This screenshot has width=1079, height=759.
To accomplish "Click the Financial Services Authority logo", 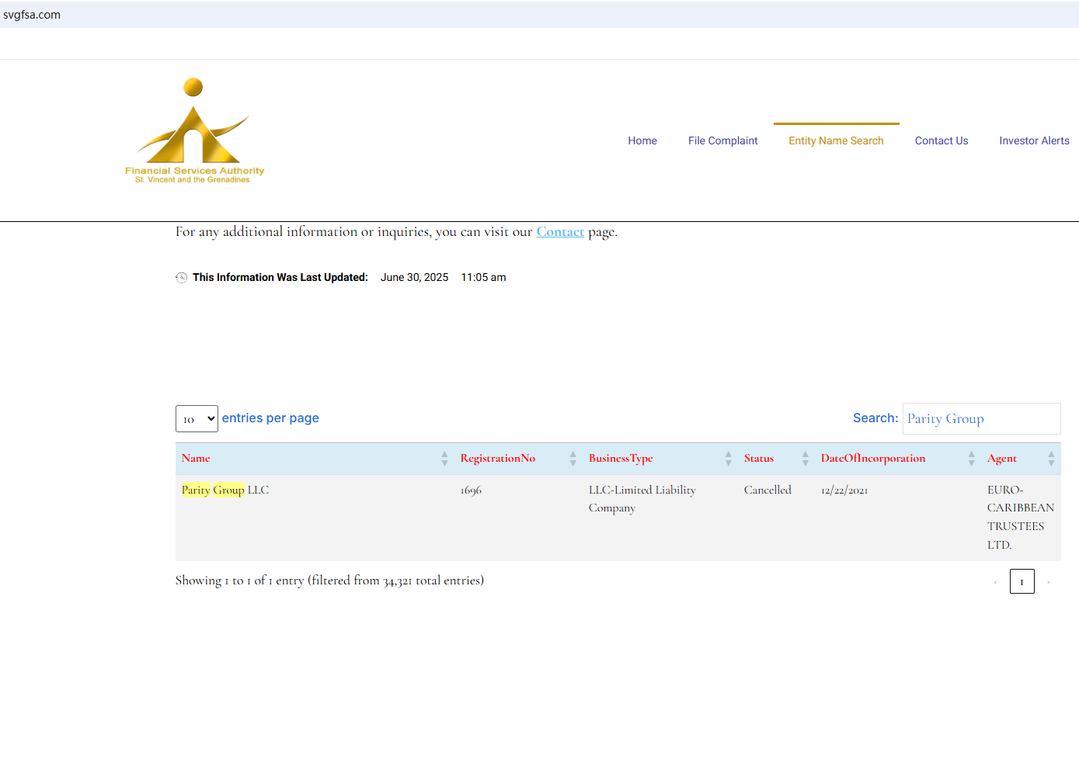I will (194, 131).
